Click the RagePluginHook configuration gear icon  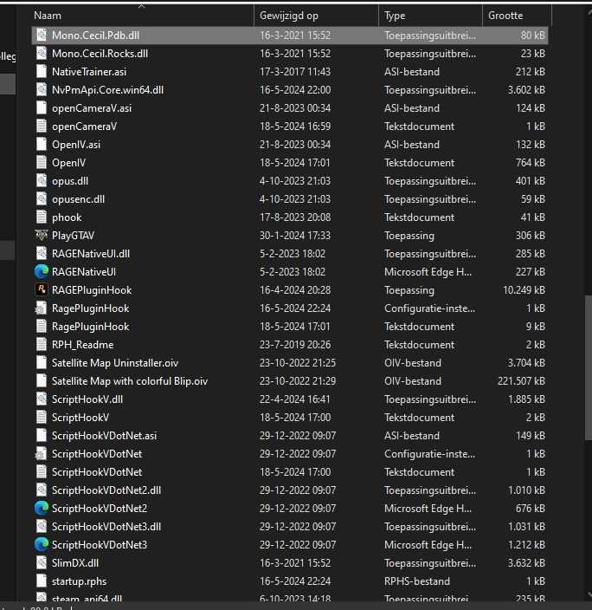(x=41, y=308)
